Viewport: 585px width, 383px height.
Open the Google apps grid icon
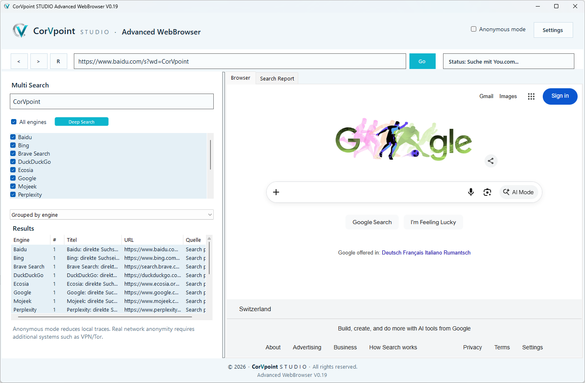coord(531,96)
